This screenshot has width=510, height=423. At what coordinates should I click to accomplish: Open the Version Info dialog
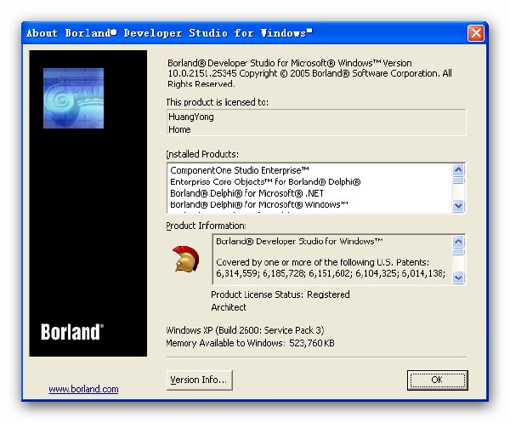[199, 380]
